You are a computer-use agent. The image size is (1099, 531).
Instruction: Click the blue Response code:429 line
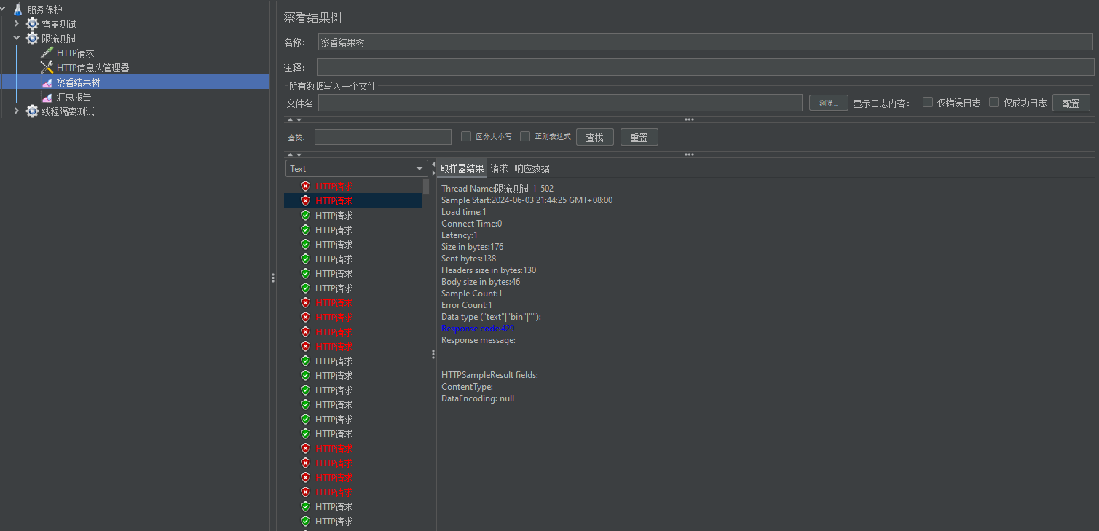coord(478,329)
